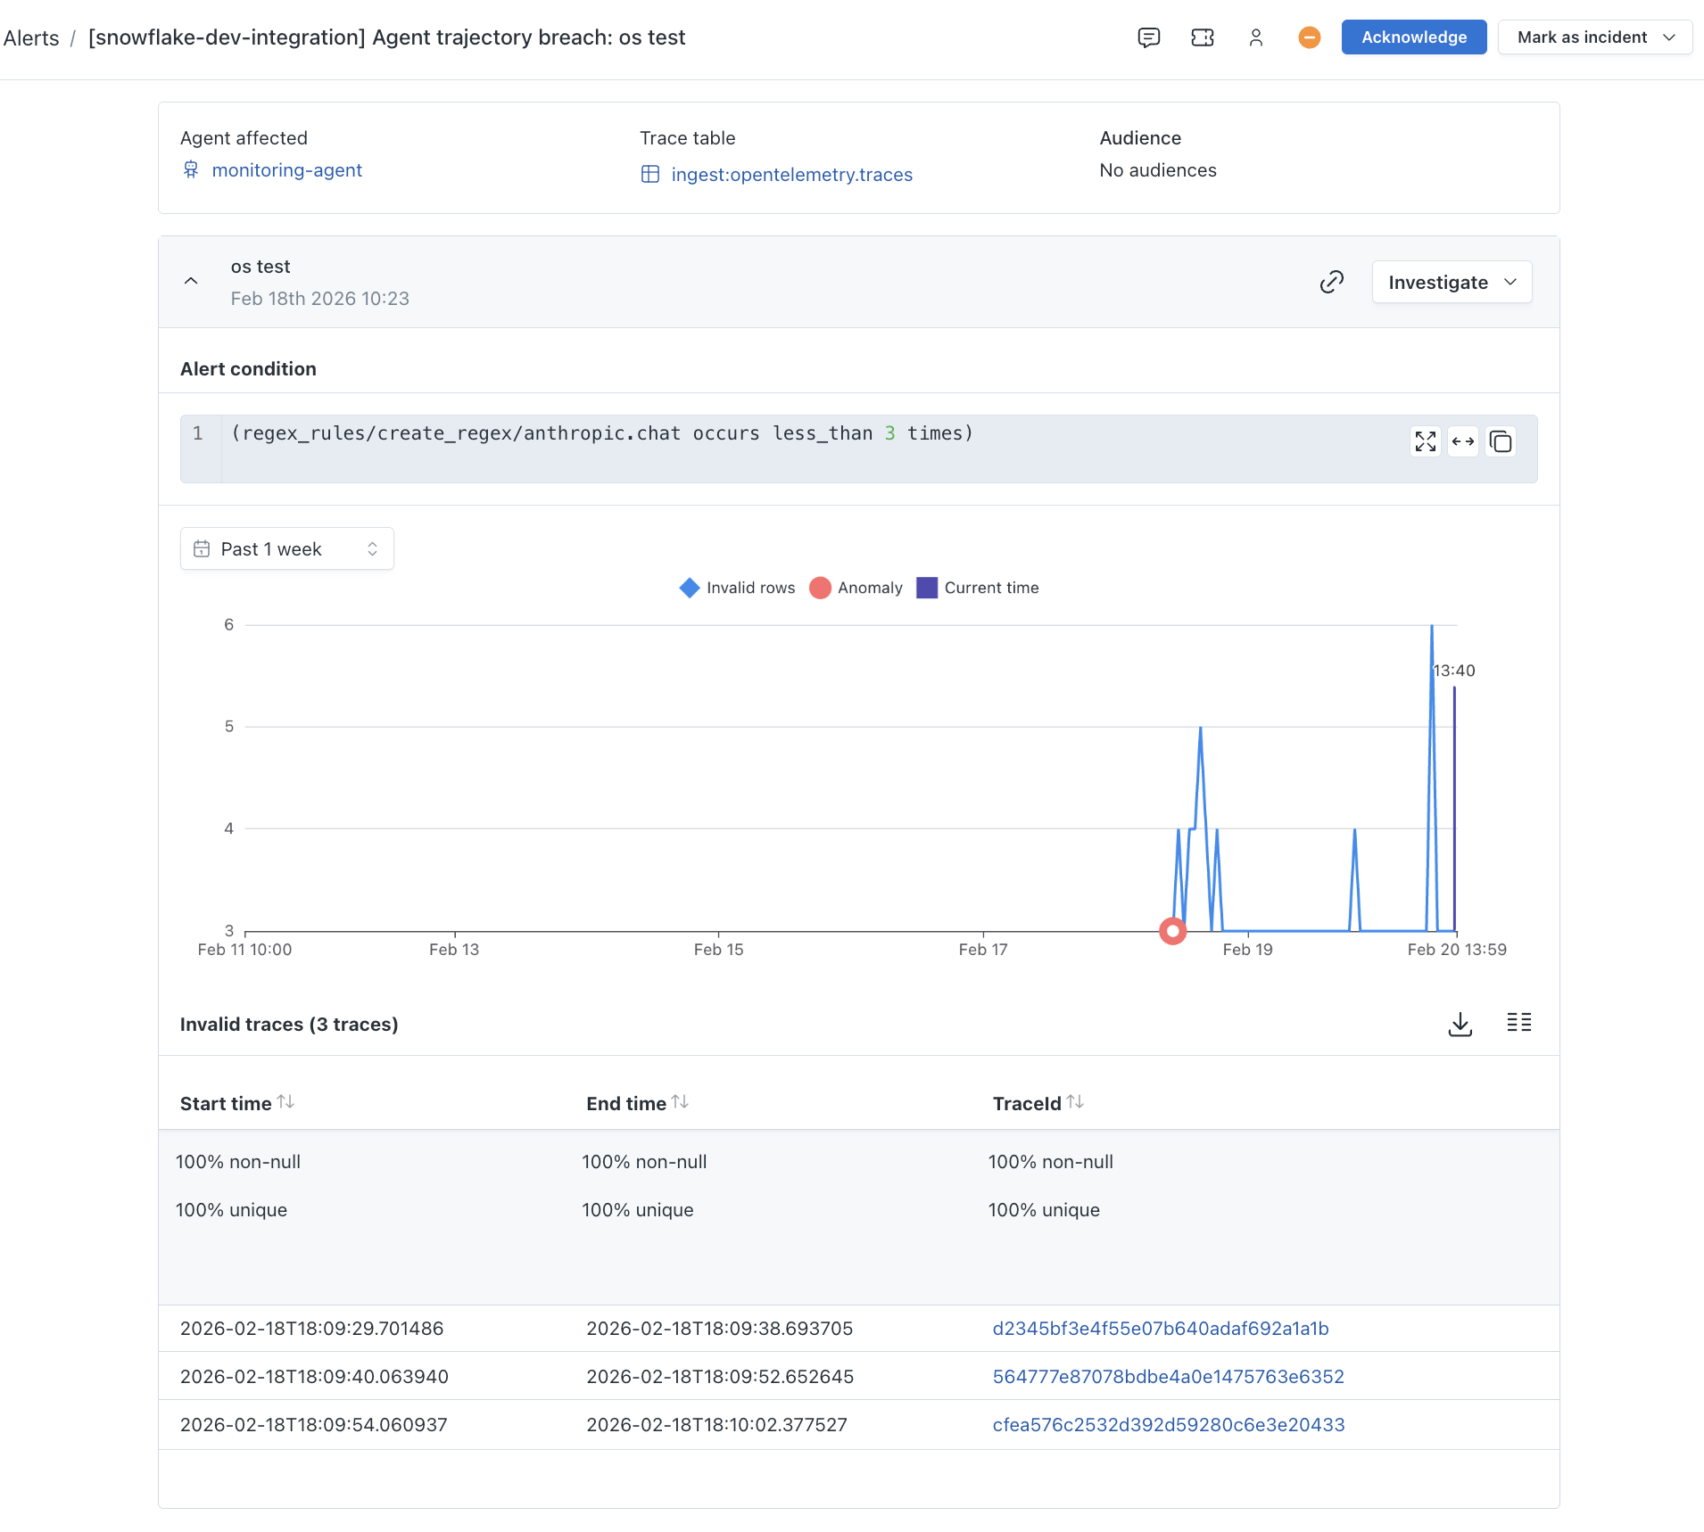Screen dimensions: 1704x1532
Task: Open the Mark as incident dropdown
Action: click(x=1595, y=37)
